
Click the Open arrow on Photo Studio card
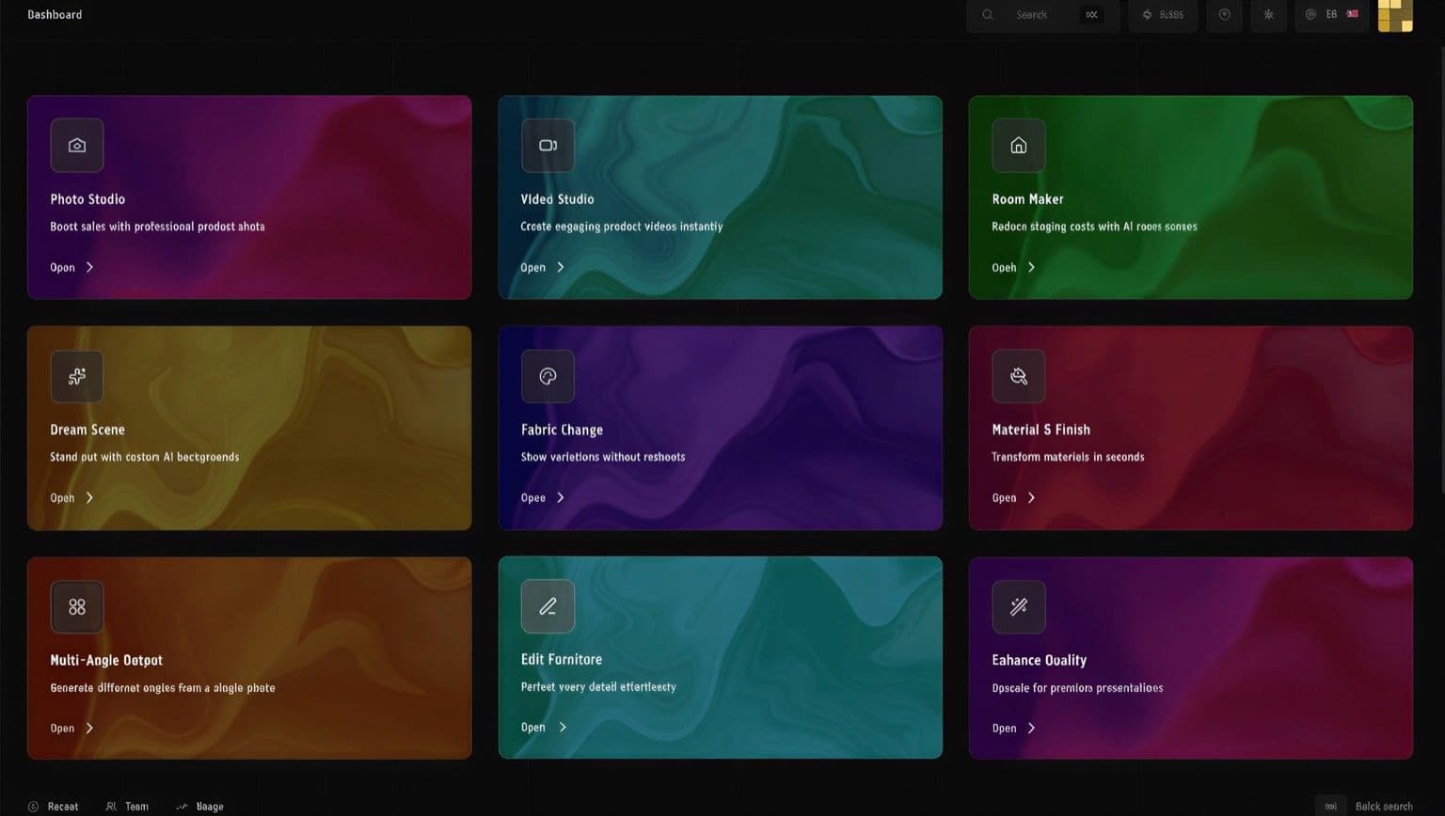click(89, 268)
